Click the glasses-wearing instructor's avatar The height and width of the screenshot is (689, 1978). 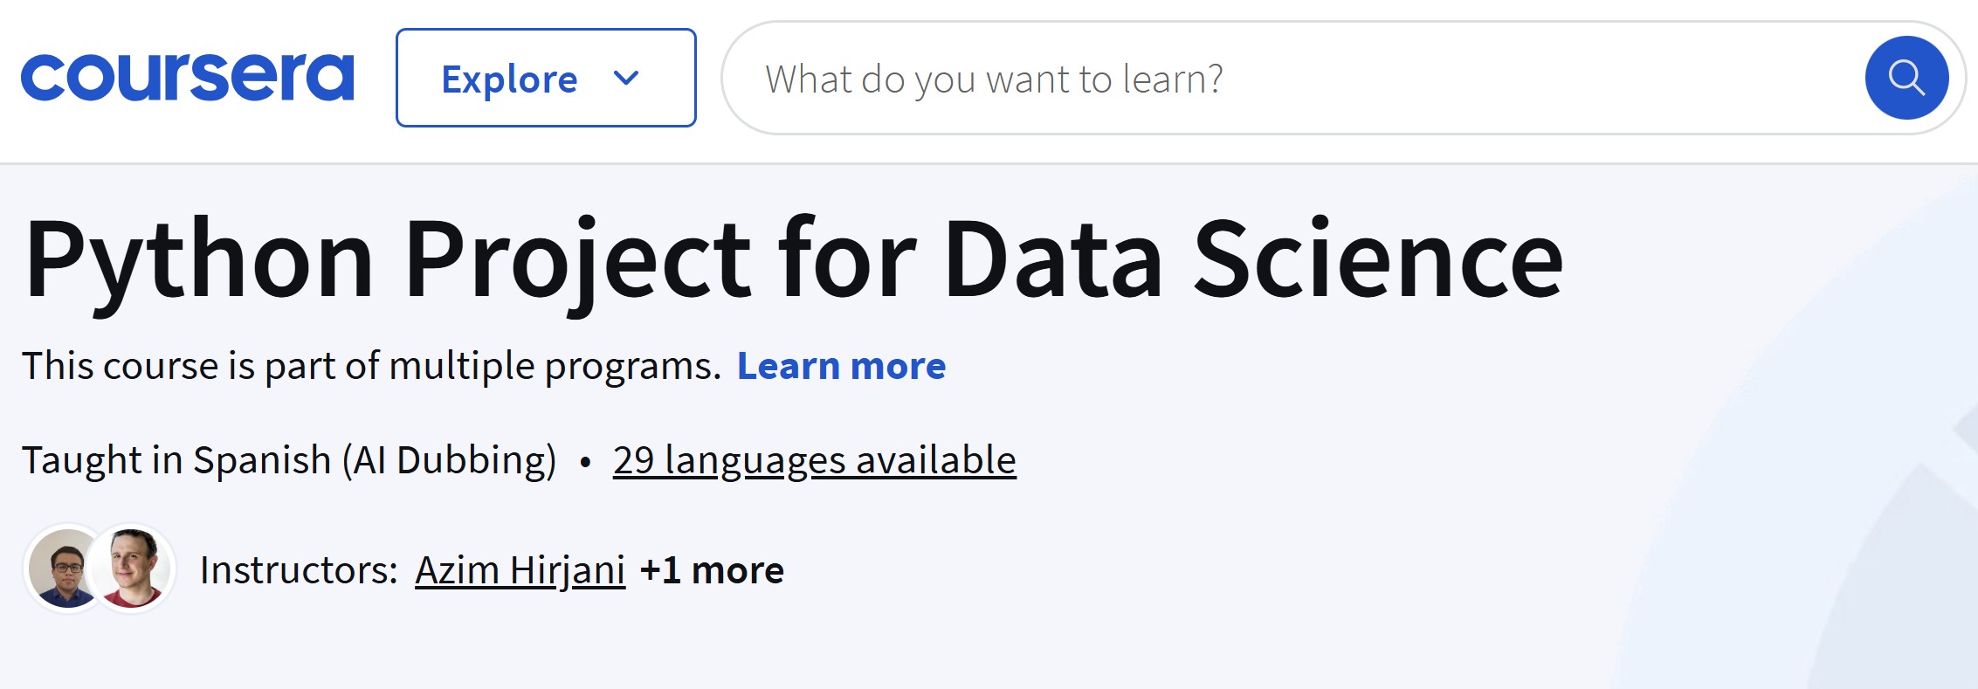(63, 569)
